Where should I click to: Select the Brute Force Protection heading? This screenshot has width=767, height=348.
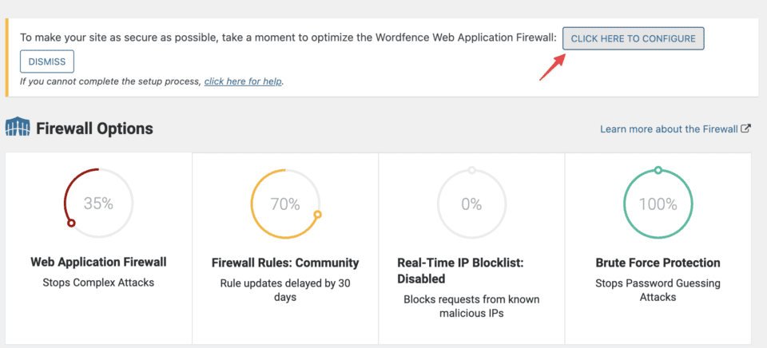pyautogui.click(x=658, y=263)
